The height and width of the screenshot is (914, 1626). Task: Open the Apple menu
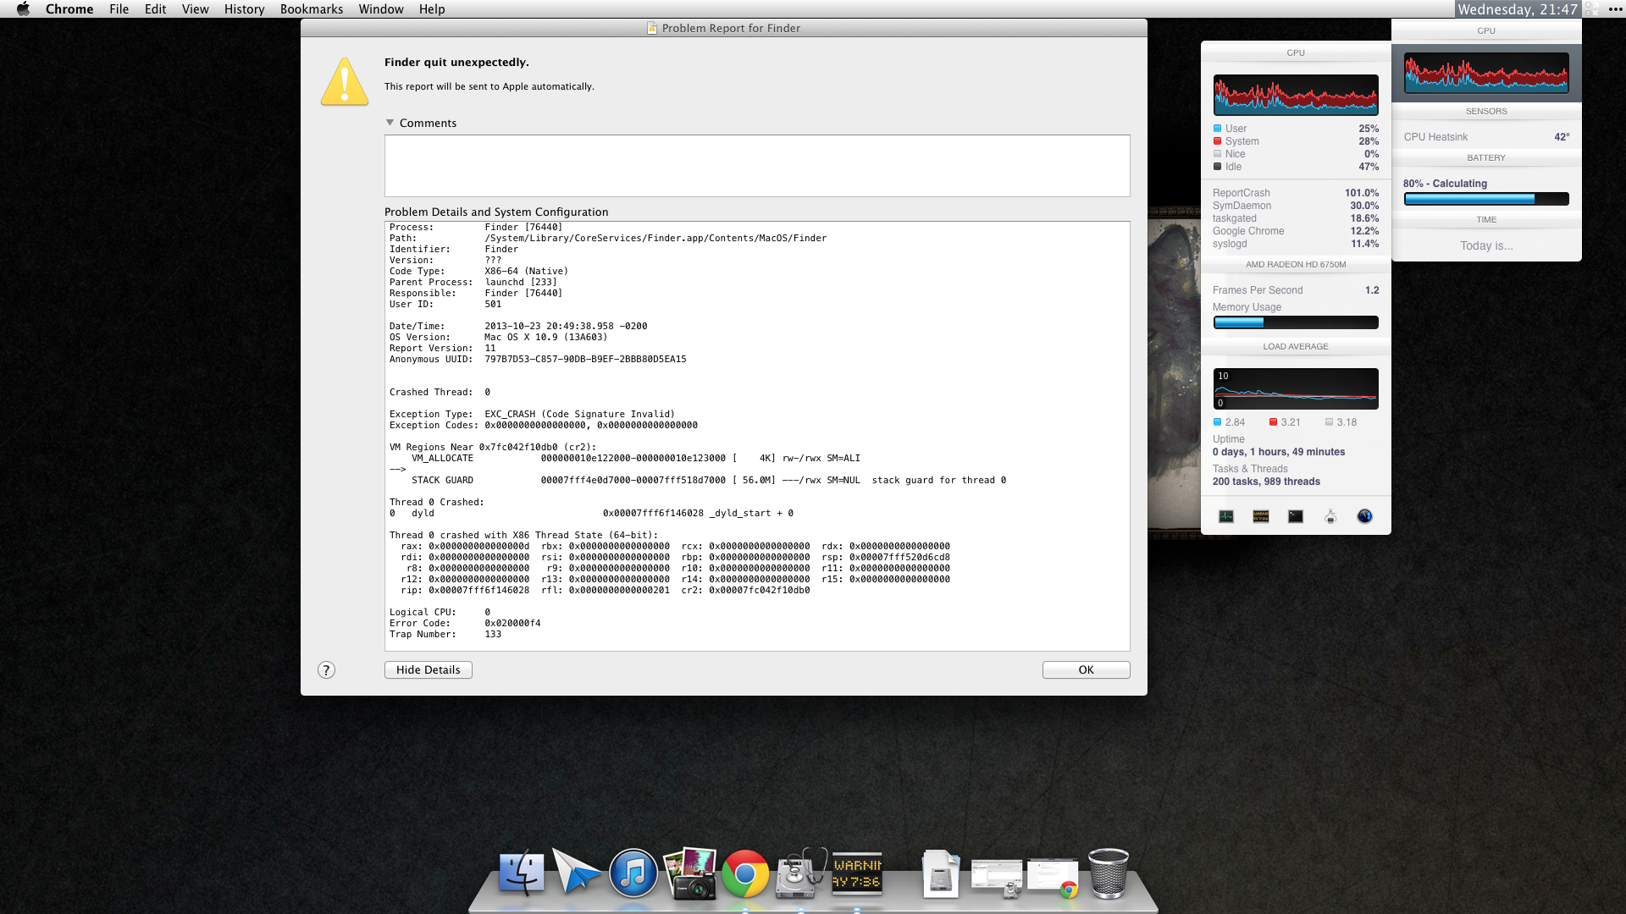pos(23,9)
